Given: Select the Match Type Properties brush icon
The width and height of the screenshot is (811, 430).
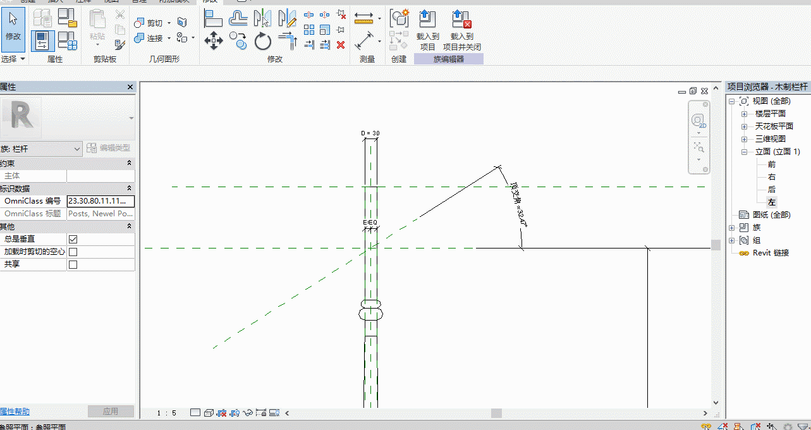Looking at the screenshot, I should pos(119,44).
